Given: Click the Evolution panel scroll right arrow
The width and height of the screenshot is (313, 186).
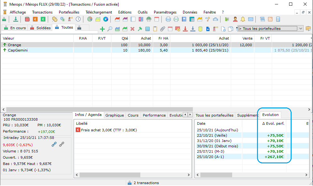Looking at the screenshot, I should (x=306, y=175).
